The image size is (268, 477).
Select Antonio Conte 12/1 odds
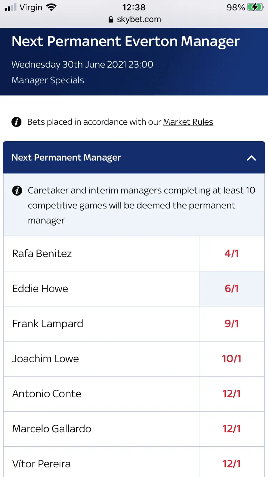pyautogui.click(x=232, y=394)
